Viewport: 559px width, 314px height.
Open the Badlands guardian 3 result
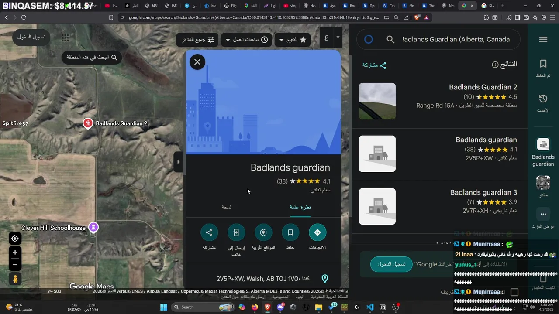click(x=439, y=207)
